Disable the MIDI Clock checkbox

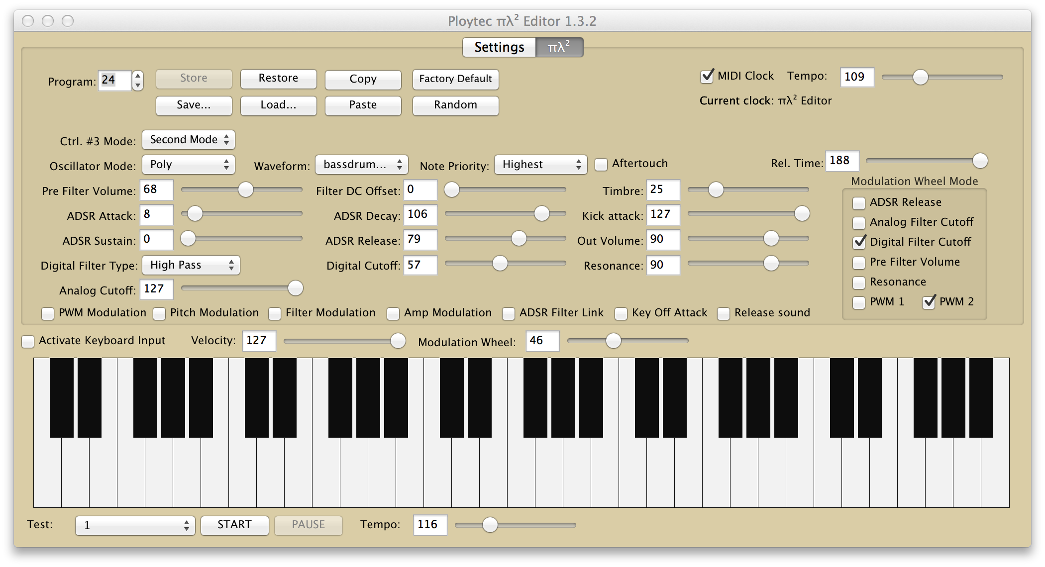pyautogui.click(x=707, y=77)
